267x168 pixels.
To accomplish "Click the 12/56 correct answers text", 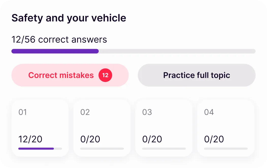I will 59,39.
